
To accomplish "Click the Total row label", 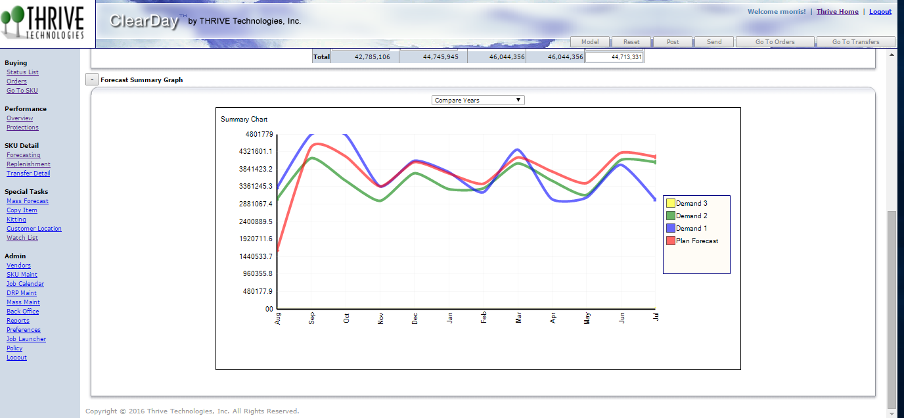I will pos(321,57).
